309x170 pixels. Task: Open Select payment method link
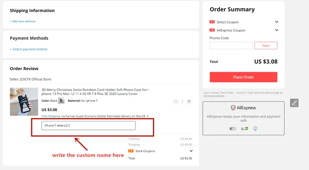tap(29, 49)
